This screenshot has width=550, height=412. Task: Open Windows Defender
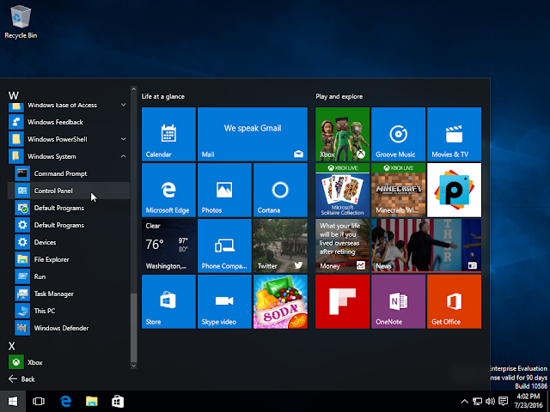(69, 328)
